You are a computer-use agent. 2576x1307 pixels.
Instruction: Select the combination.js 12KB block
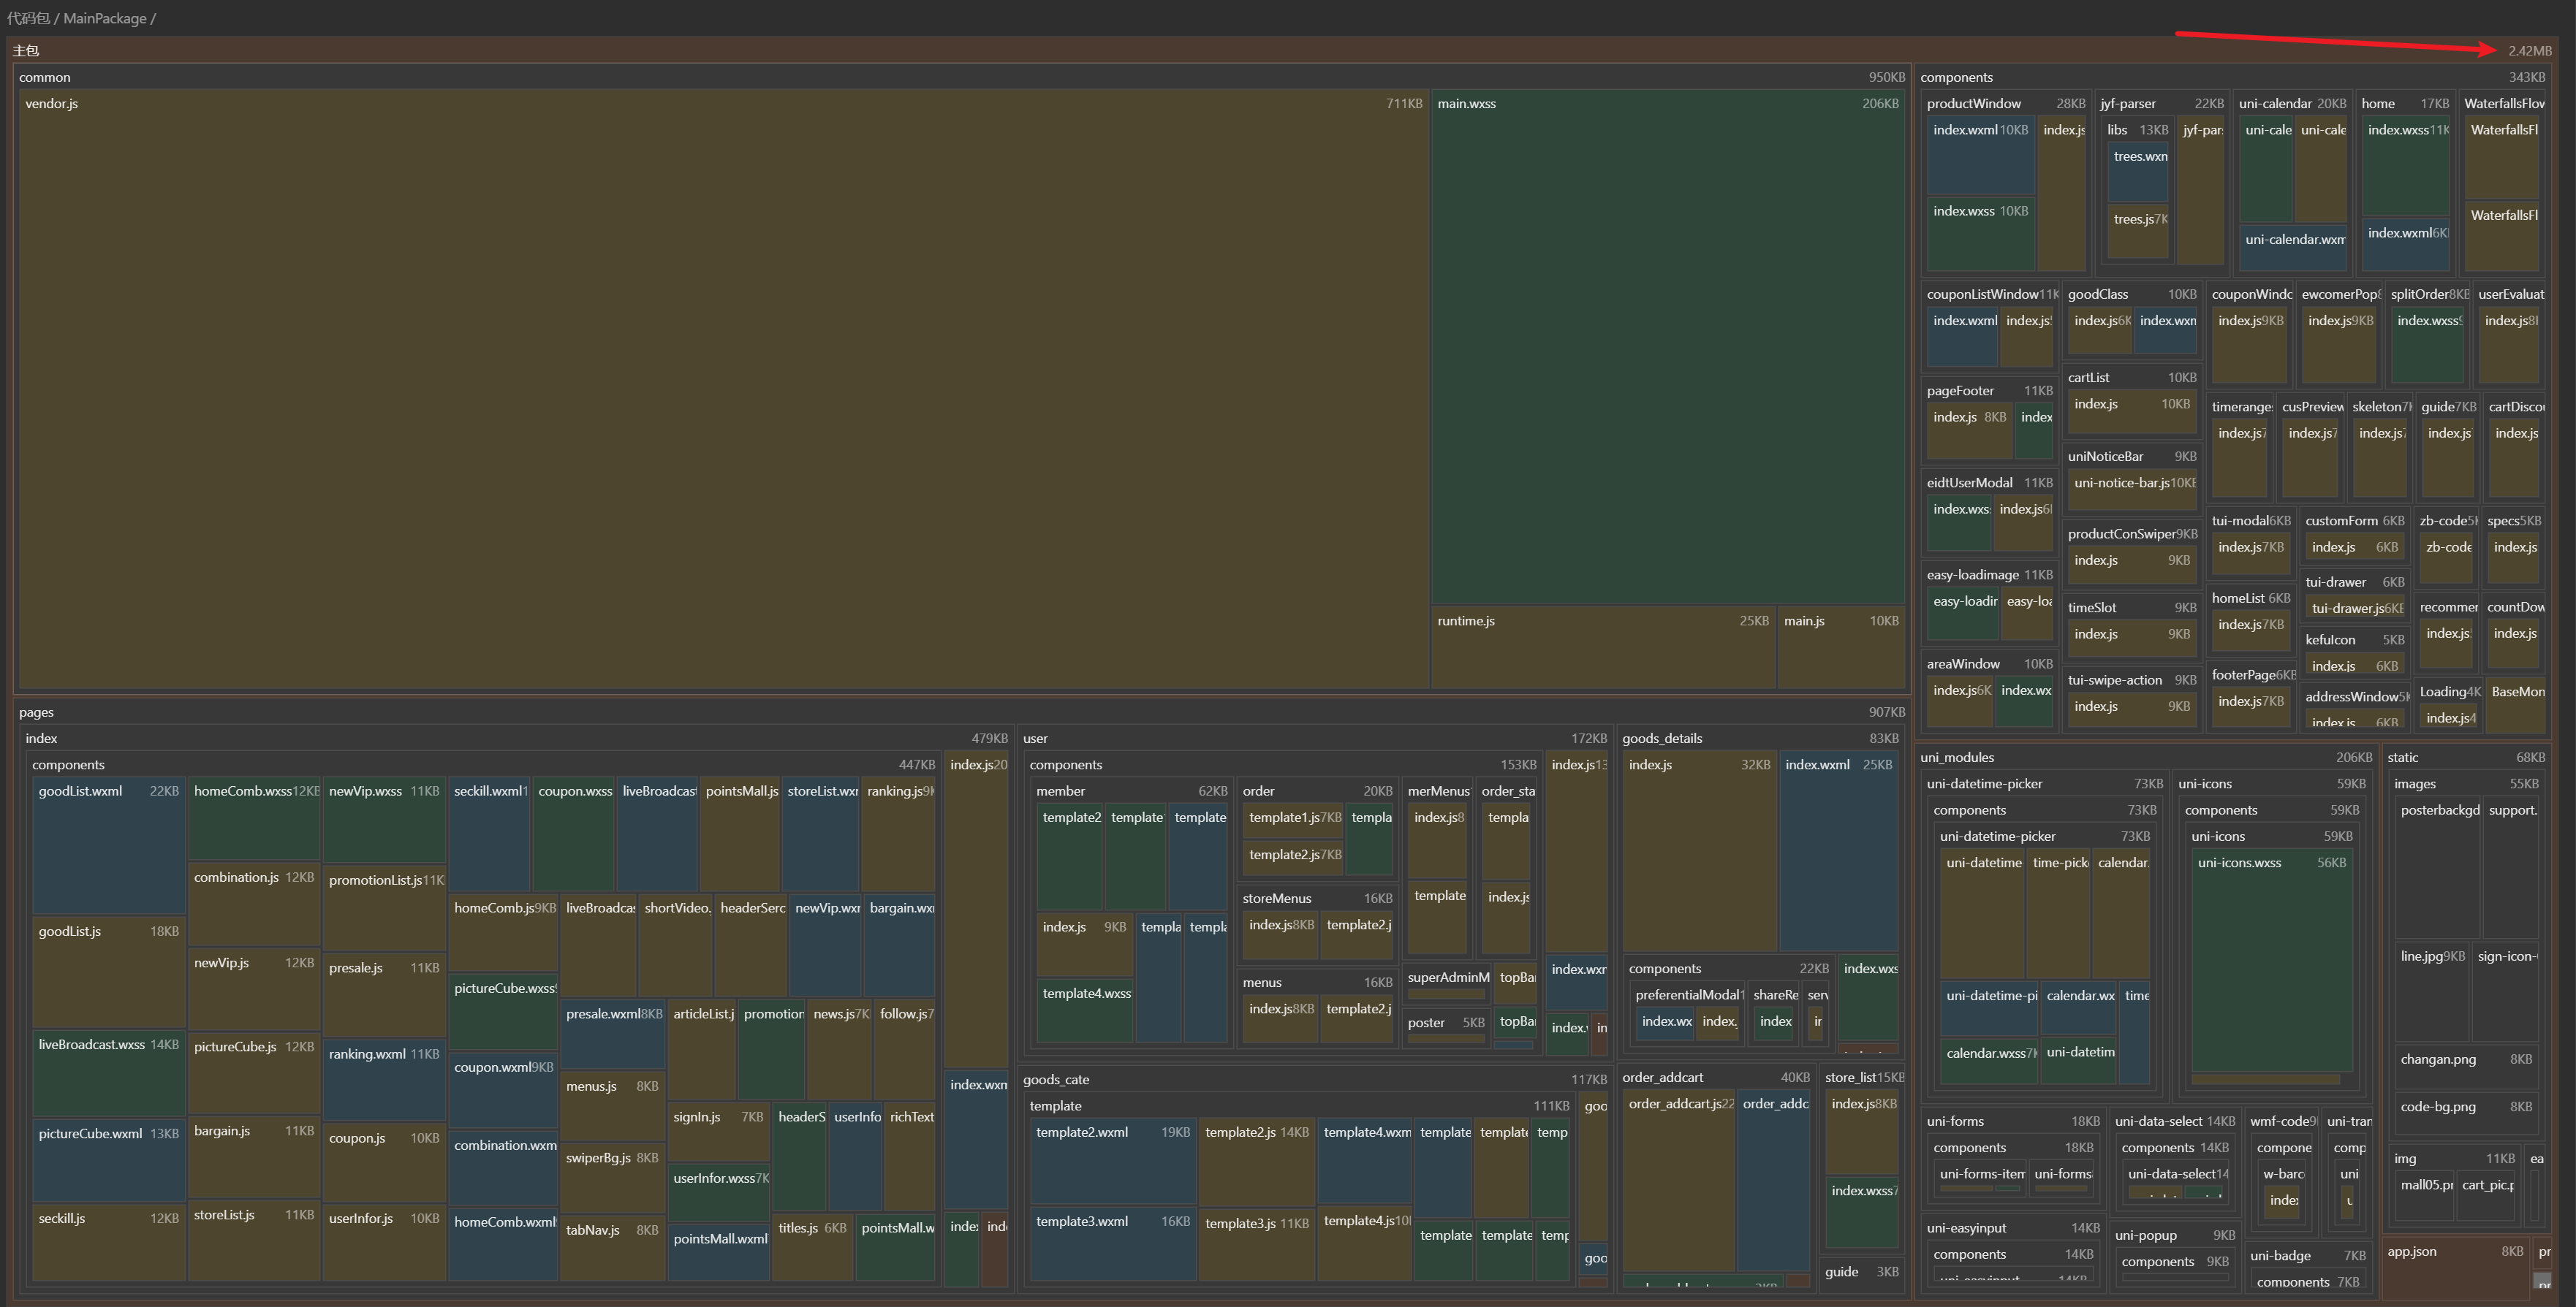click(254, 905)
